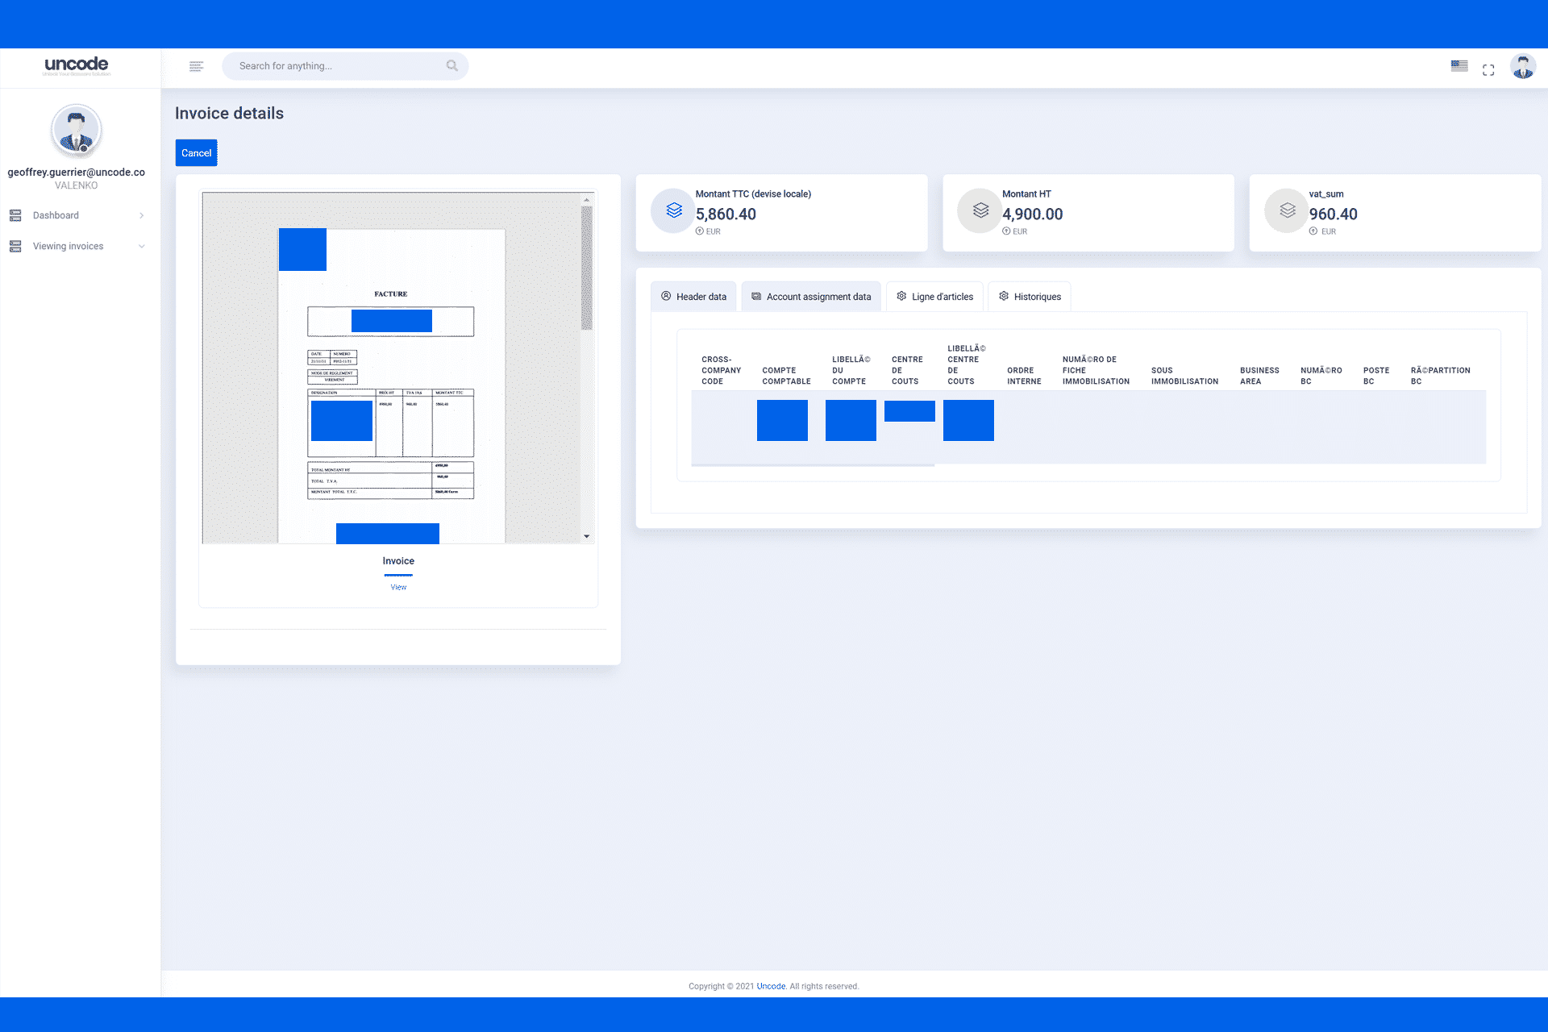Click the Invoice document thumbnail preview
Viewport: 1548px width, 1032px height.
397,368
